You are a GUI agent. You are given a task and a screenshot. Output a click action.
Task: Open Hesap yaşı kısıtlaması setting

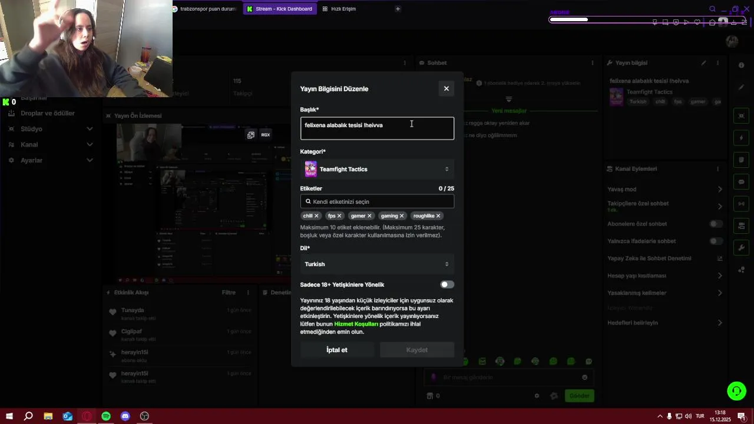tap(664, 276)
